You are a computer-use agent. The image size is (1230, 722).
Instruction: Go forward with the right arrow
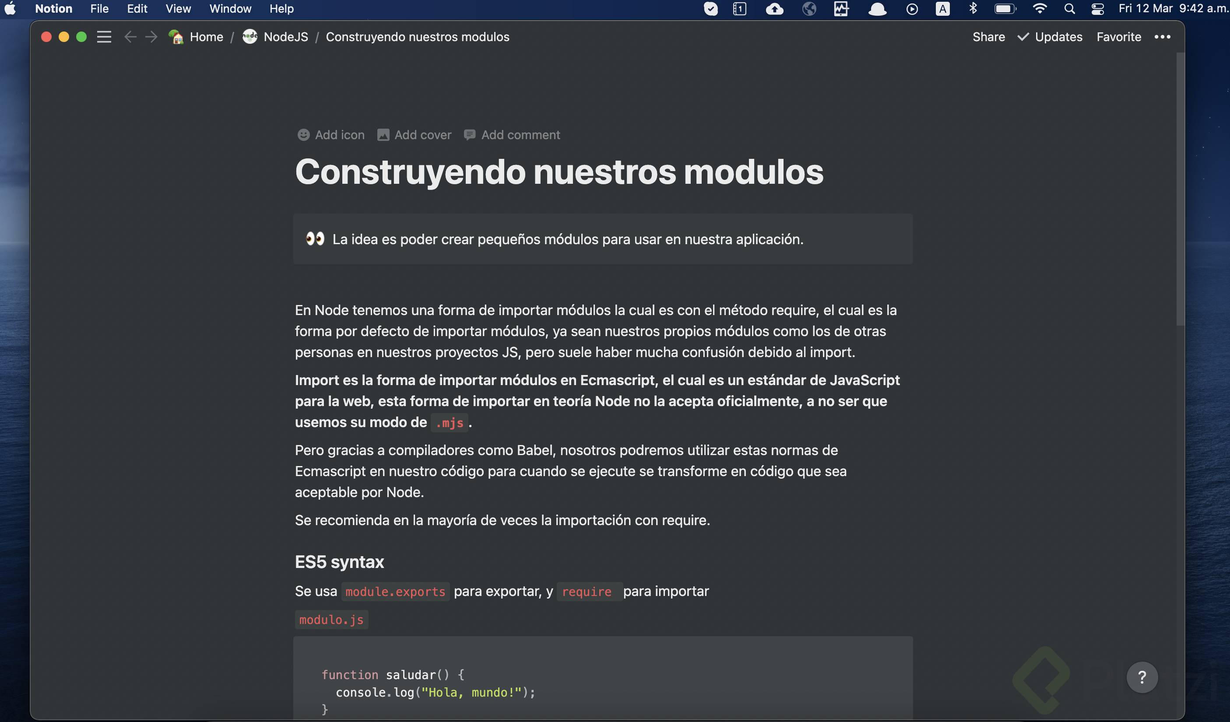pos(151,37)
